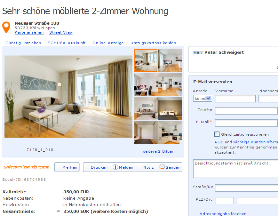278x216 pixels.
Task: Click the Drucken button
Action: pyautogui.click(x=99, y=167)
